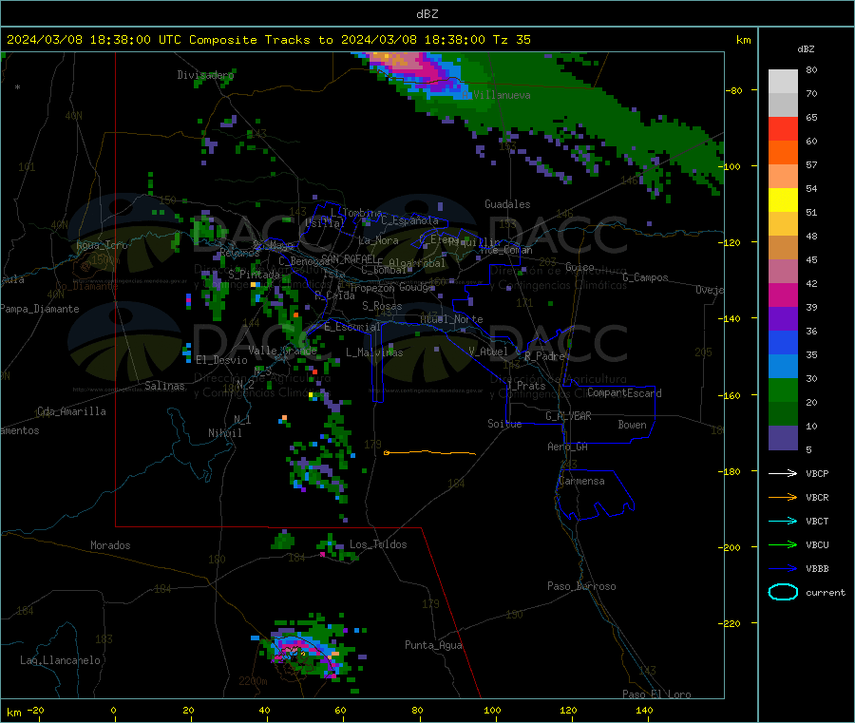Click the orange storm track line on map
Viewport: 855px width, 723px height.
click(429, 452)
